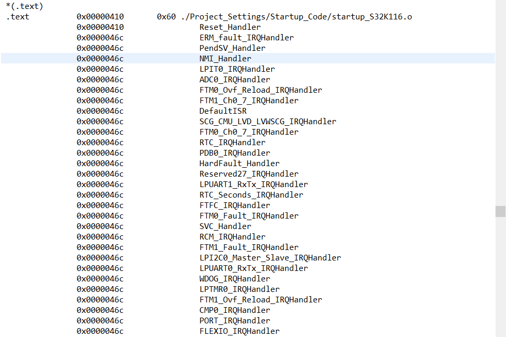The width and height of the screenshot is (506, 337).
Task: Select the Reserved27_IRQHandler symbol
Action: [x=249, y=174]
